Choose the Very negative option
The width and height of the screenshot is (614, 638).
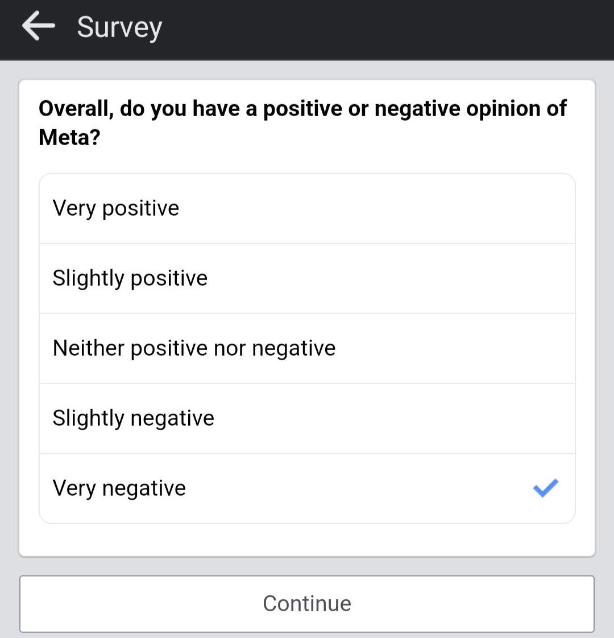click(307, 488)
